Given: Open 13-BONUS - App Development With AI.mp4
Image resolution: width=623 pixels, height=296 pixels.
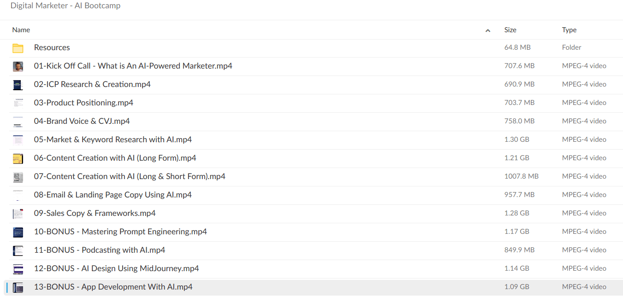Looking at the screenshot, I should click(x=113, y=287).
